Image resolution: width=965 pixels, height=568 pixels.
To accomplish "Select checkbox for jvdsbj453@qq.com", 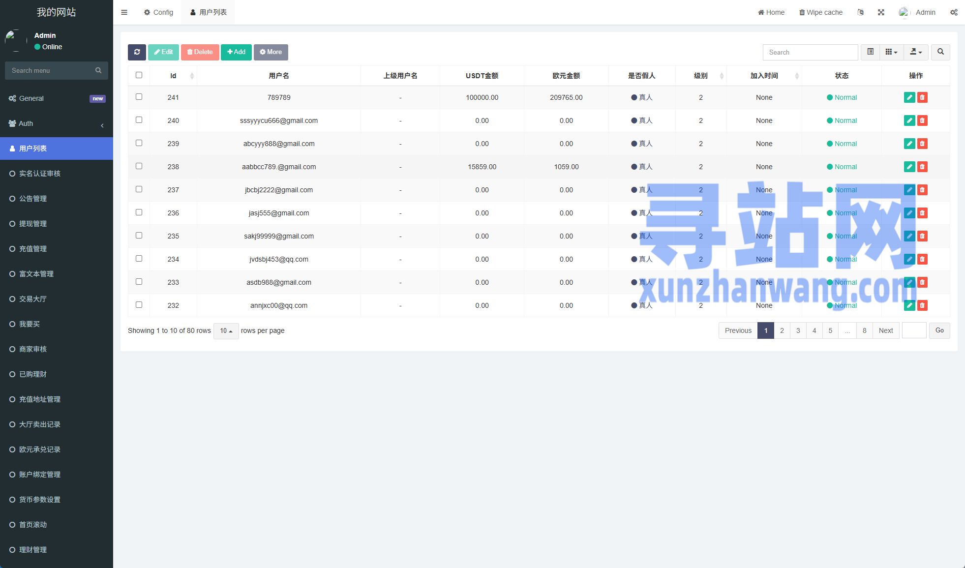I will click(139, 259).
